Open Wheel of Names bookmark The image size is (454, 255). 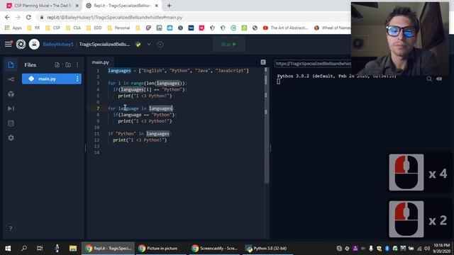[x=333, y=28]
